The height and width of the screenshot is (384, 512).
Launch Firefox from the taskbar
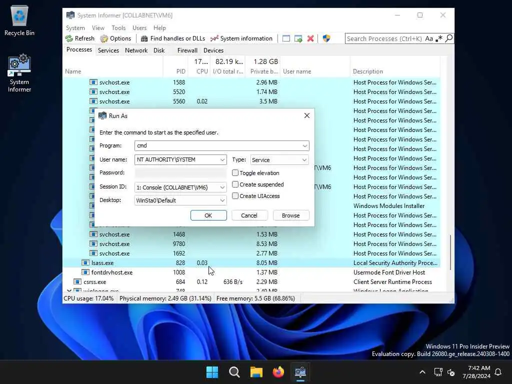(x=278, y=372)
